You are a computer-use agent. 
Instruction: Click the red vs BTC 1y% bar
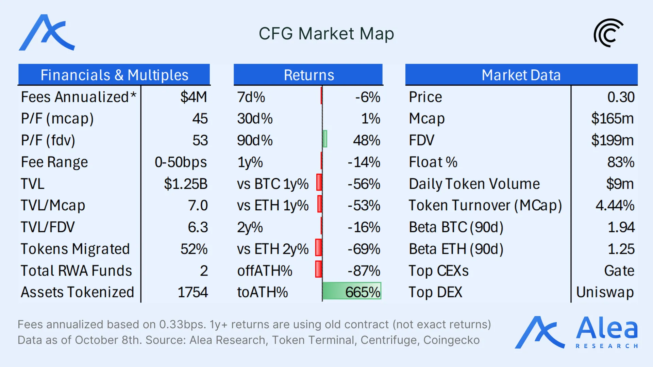319,182
